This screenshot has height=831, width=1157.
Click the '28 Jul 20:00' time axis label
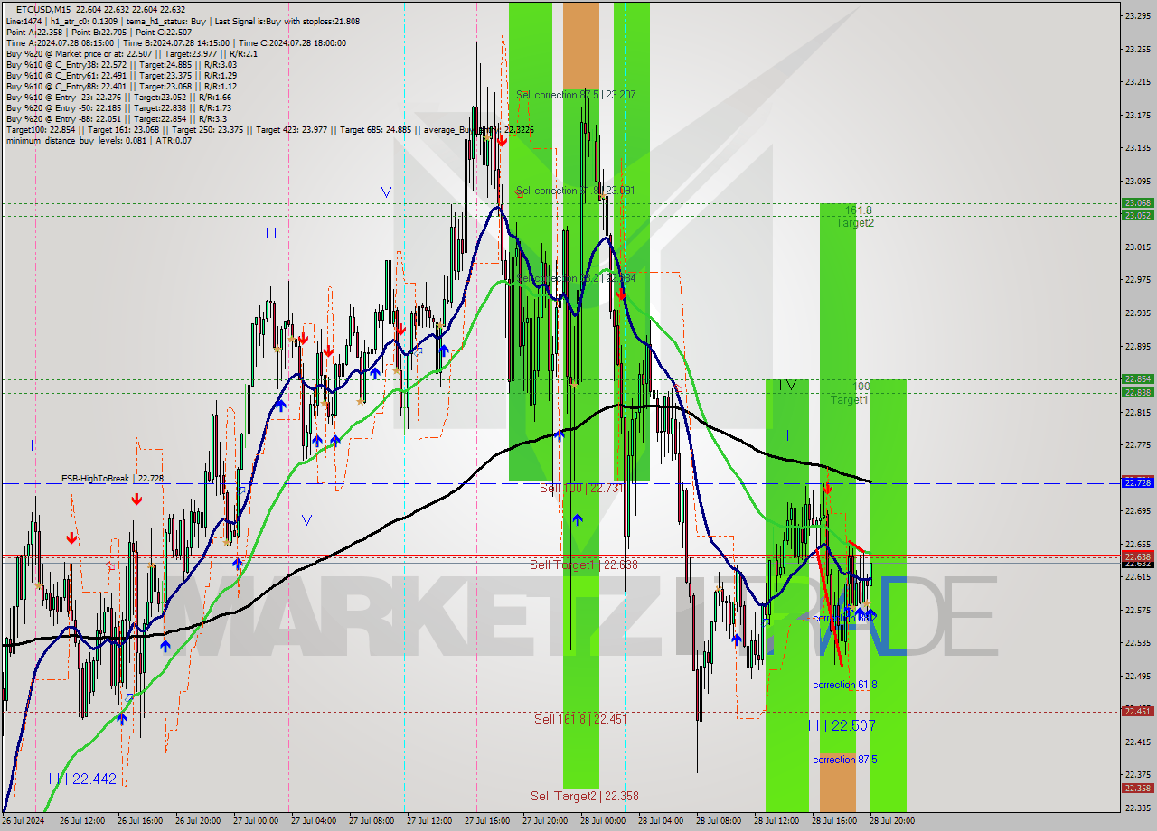[893, 821]
